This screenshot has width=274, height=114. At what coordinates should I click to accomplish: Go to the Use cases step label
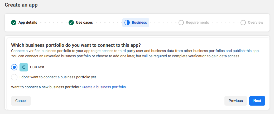click(84, 23)
